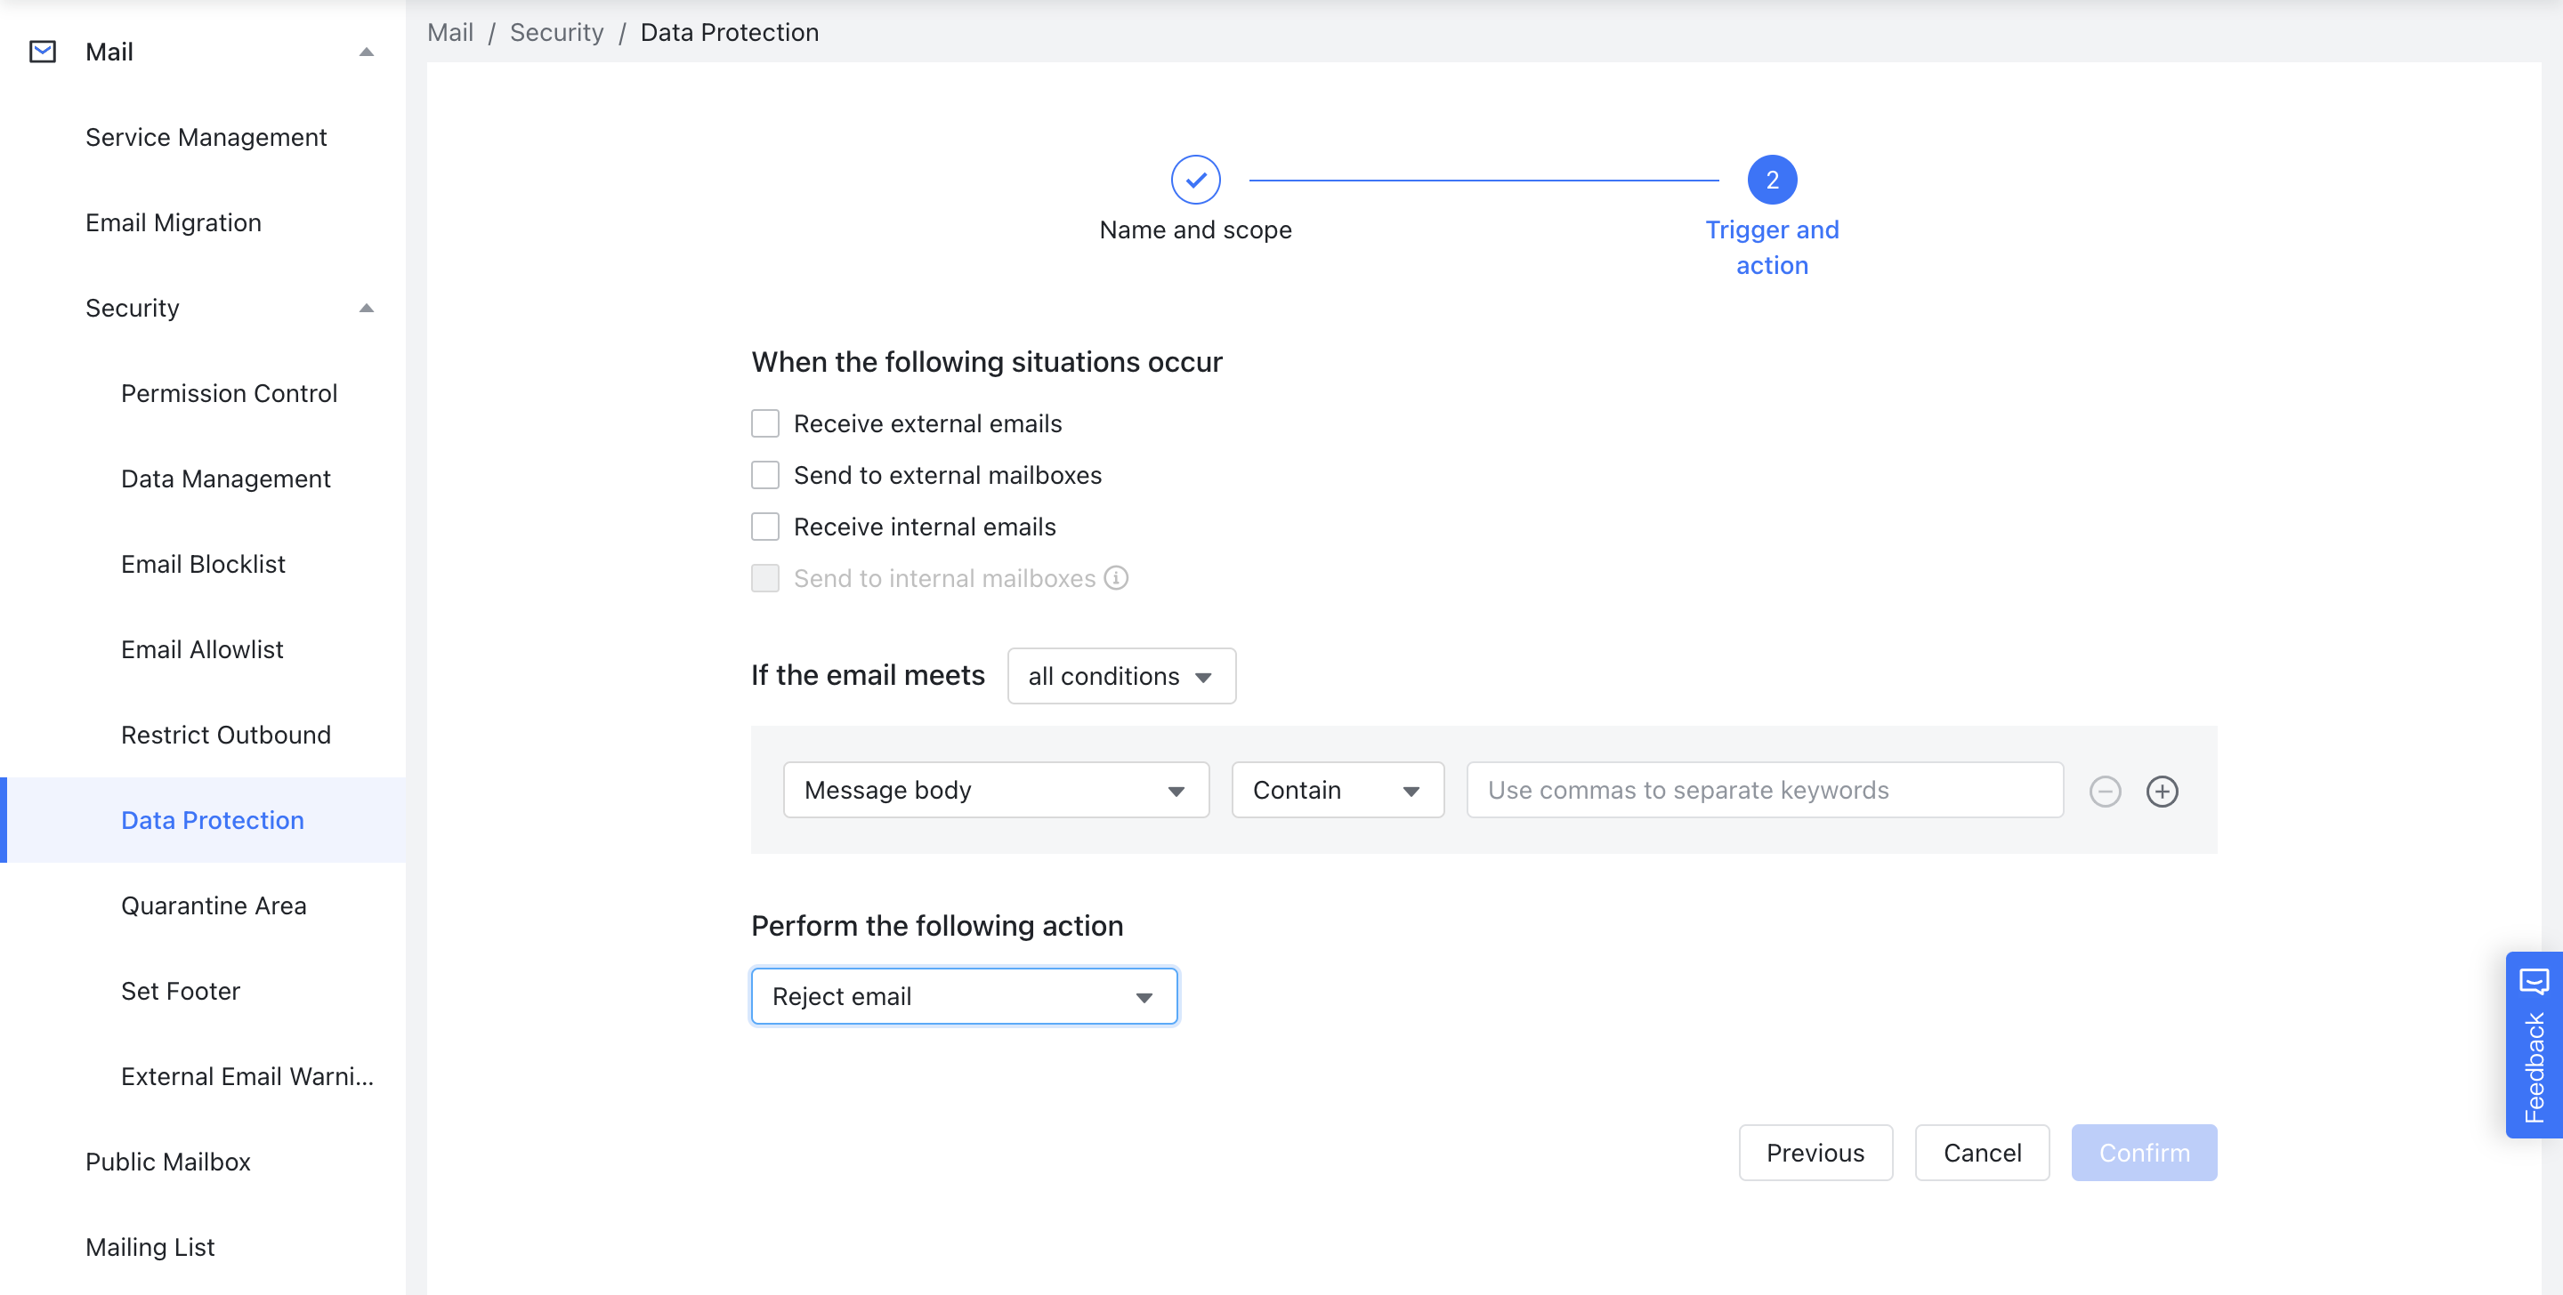Check the Receive internal emails option
2563x1295 pixels.
pos(765,527)
